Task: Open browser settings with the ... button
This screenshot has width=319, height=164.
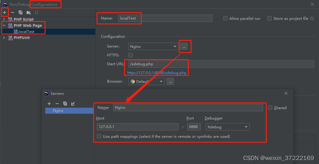Action: [x=170, y=82]
